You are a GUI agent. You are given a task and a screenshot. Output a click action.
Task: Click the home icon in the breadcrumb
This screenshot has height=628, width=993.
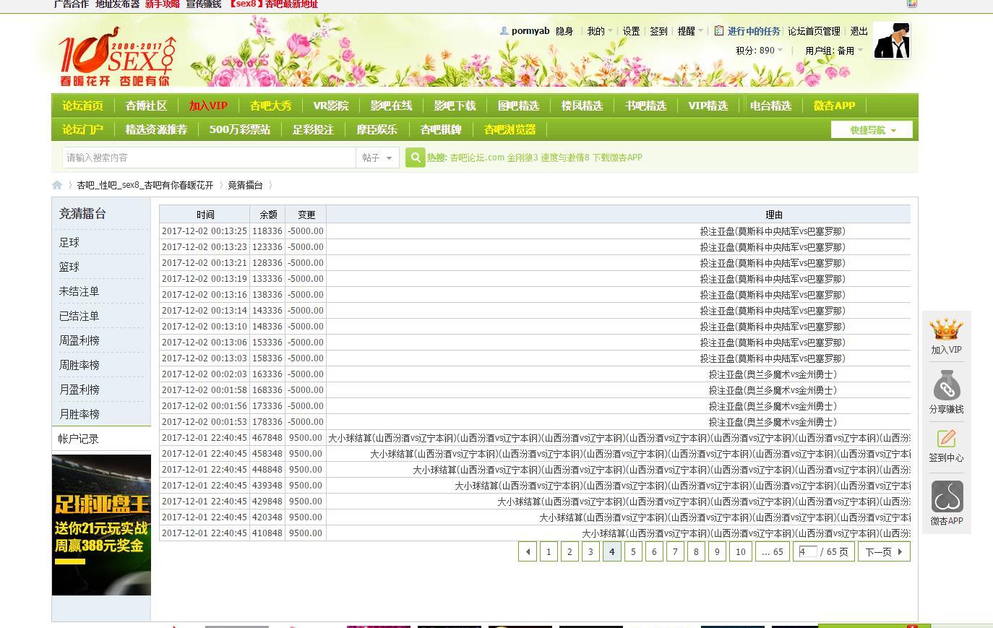(x=57, y=185)
